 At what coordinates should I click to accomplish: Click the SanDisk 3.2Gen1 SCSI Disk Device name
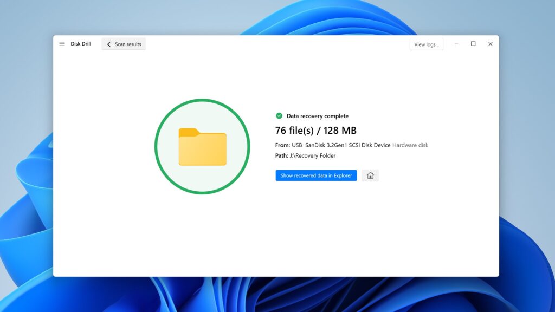click(347, 145)
